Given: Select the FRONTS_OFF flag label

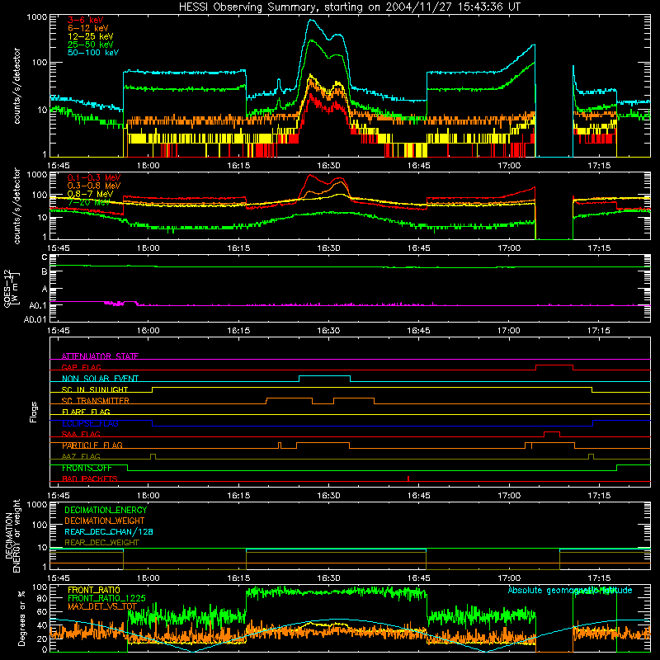Looking at the screenshot, I should [87, 468].
